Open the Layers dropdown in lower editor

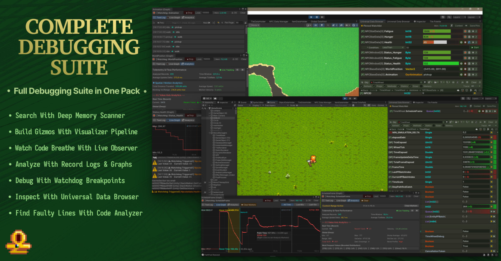pos(478,98)
